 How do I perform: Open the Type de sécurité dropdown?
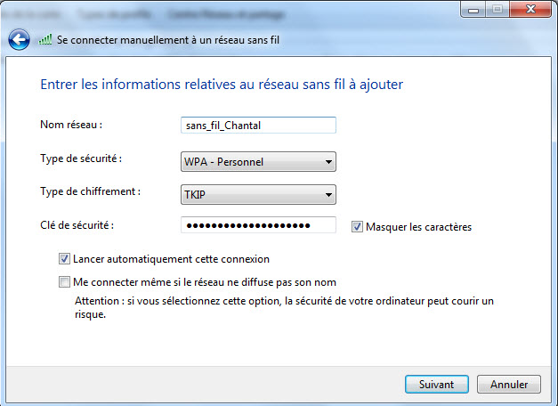pos(257,162)
